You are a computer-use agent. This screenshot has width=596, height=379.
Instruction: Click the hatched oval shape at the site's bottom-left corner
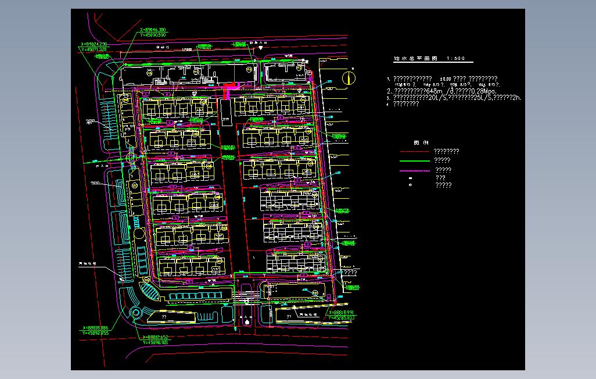(149, 291)
